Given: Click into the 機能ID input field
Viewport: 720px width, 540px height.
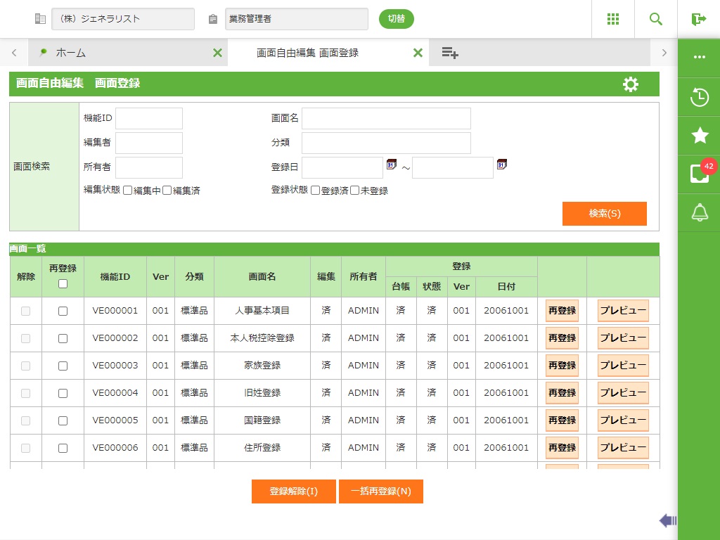Looking at the screenshot, I should click(149, 118).
